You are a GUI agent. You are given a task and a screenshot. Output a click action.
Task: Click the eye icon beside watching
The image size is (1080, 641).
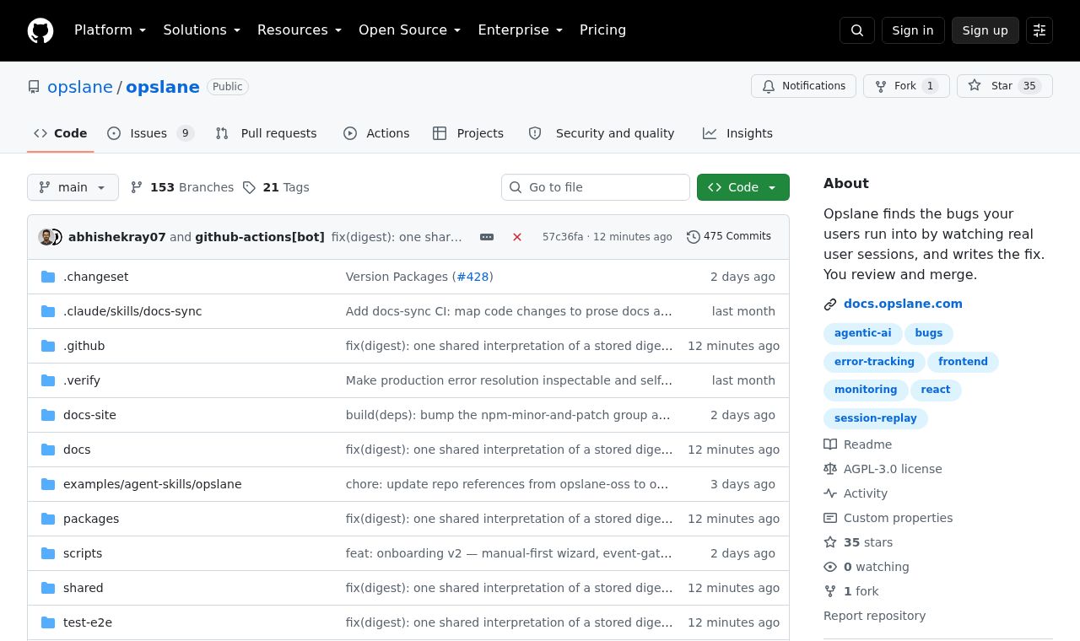coord(830,567)
